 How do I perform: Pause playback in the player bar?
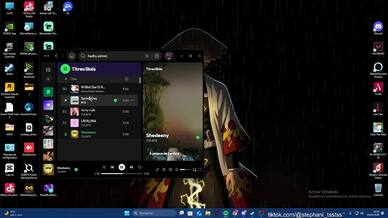122,167
